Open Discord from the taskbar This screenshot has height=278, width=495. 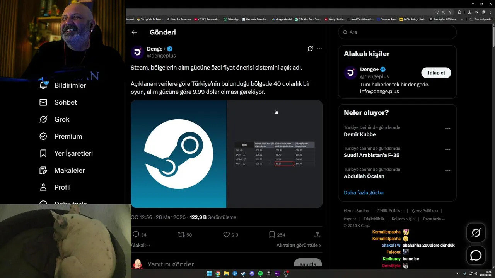tap(252, 273)
